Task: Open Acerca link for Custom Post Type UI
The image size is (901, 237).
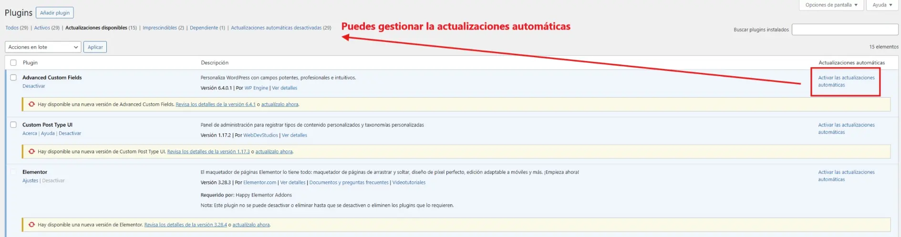Action: pos(30,133)
